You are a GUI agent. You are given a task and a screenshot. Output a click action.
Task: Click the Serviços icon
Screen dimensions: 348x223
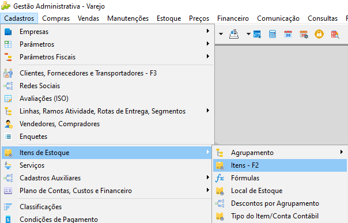[8, 165]
